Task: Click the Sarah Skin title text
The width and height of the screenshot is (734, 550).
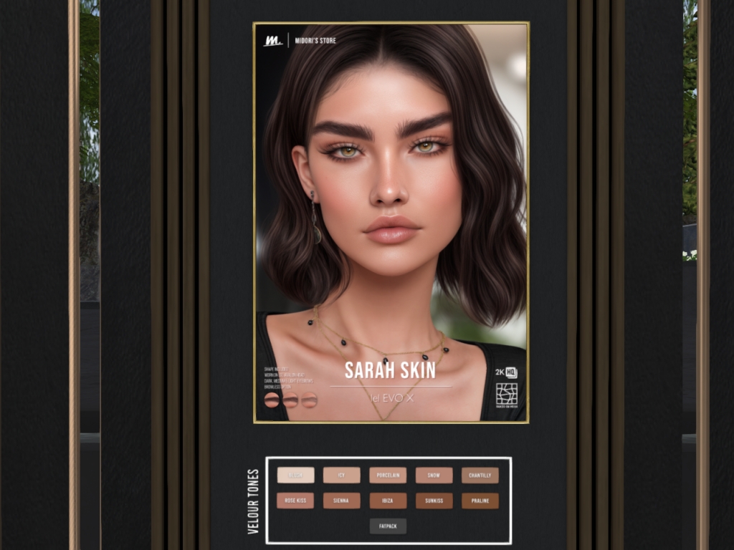Action: tap(389, 370)
